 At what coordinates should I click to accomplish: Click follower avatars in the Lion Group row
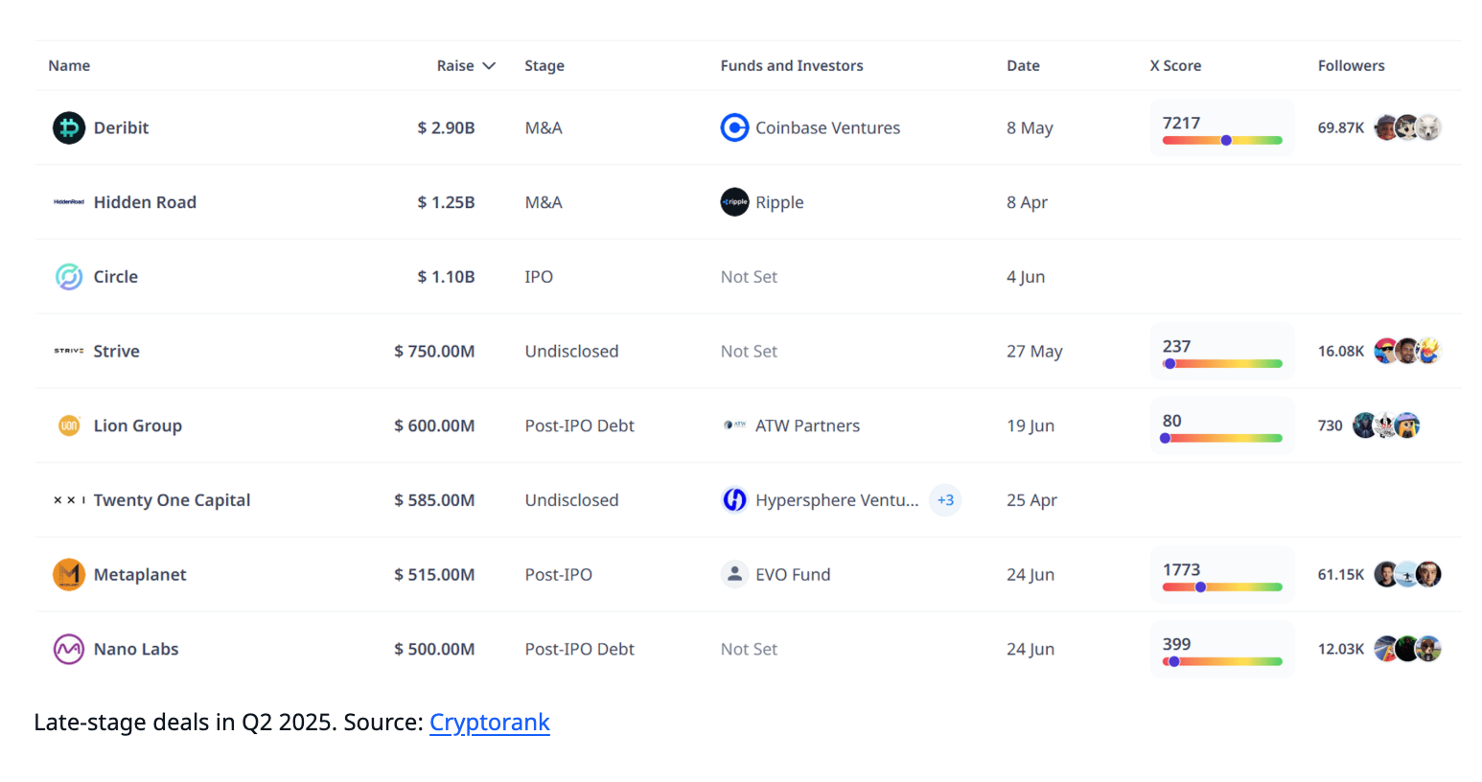(1386, 425)
